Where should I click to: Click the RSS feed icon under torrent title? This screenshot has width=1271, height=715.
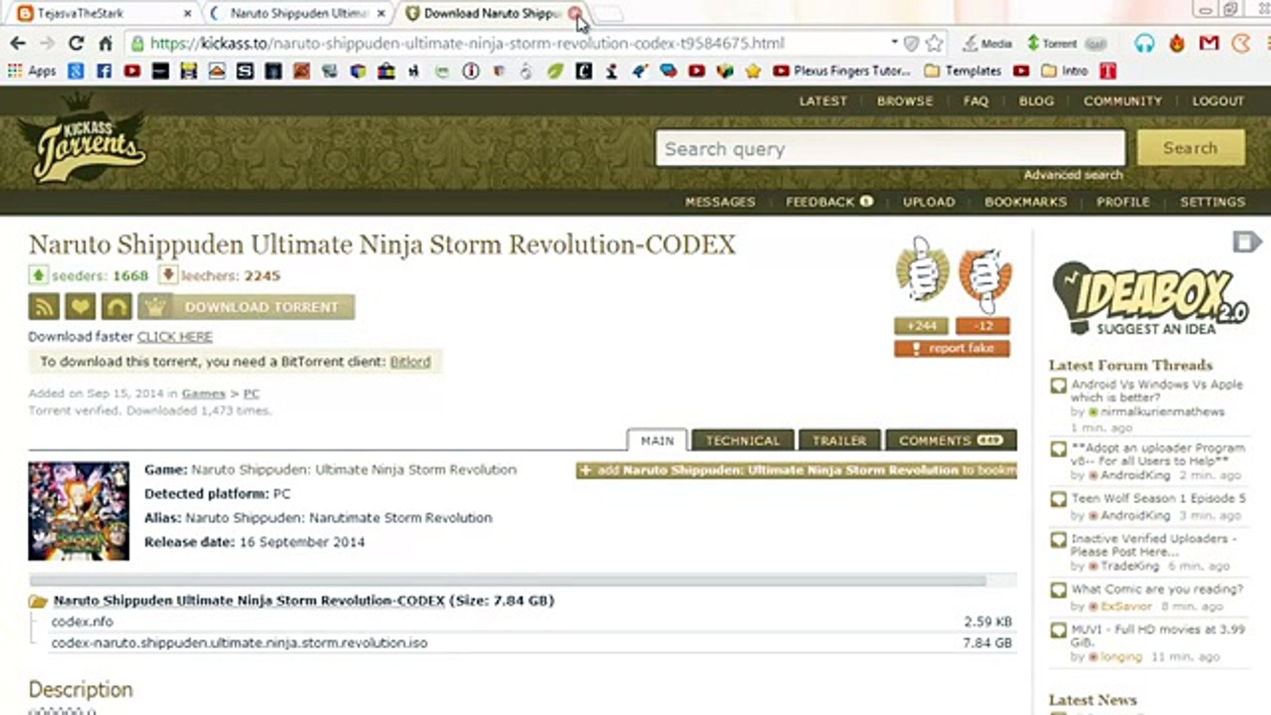[x=44, y=307]
